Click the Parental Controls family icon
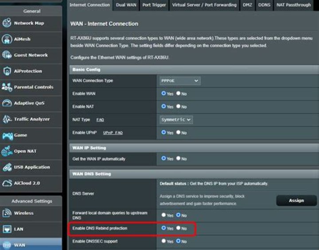 click(7, 87)
